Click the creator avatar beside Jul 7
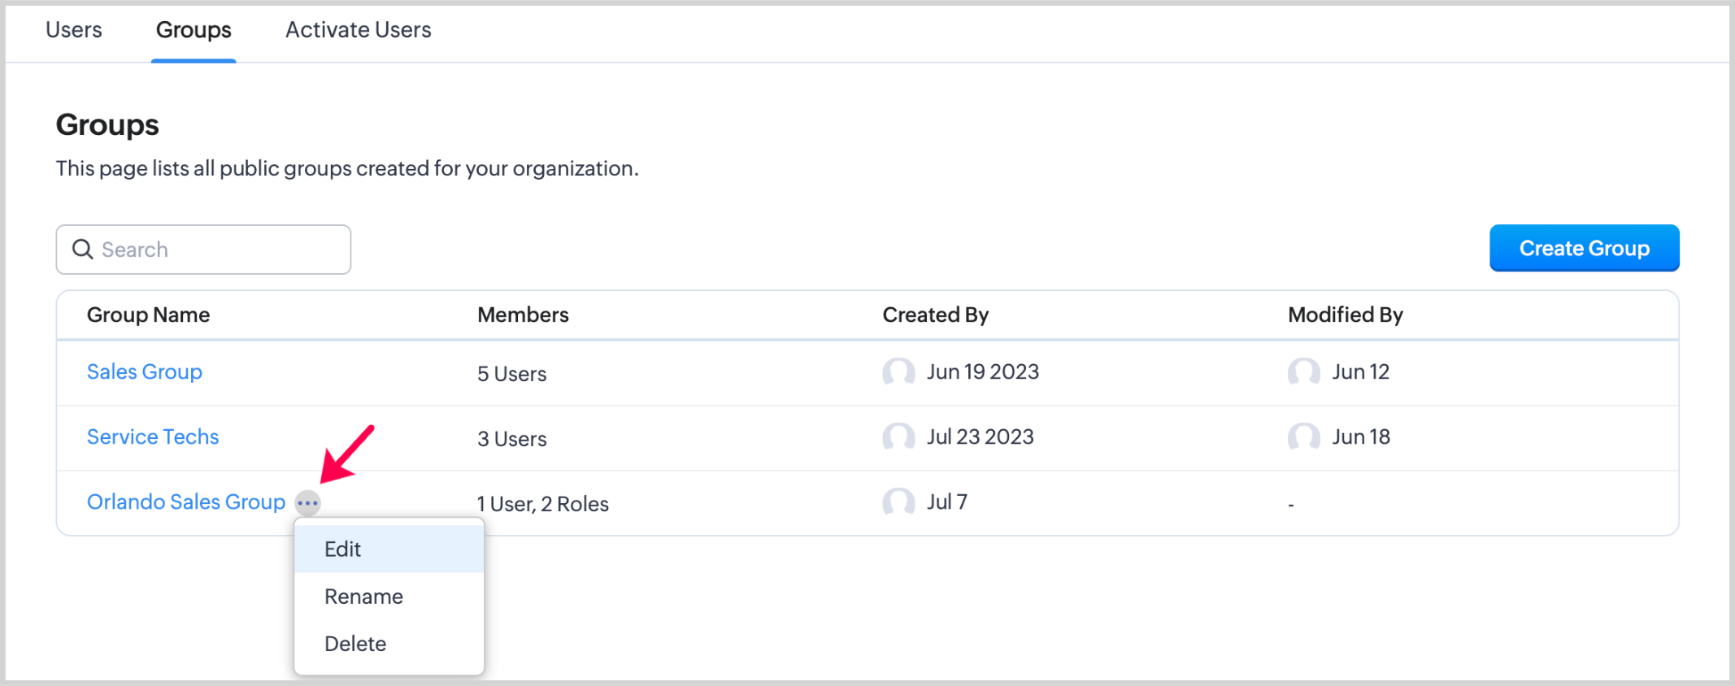The width and height of the screenshot is (1735, 686). pos(898,502)
